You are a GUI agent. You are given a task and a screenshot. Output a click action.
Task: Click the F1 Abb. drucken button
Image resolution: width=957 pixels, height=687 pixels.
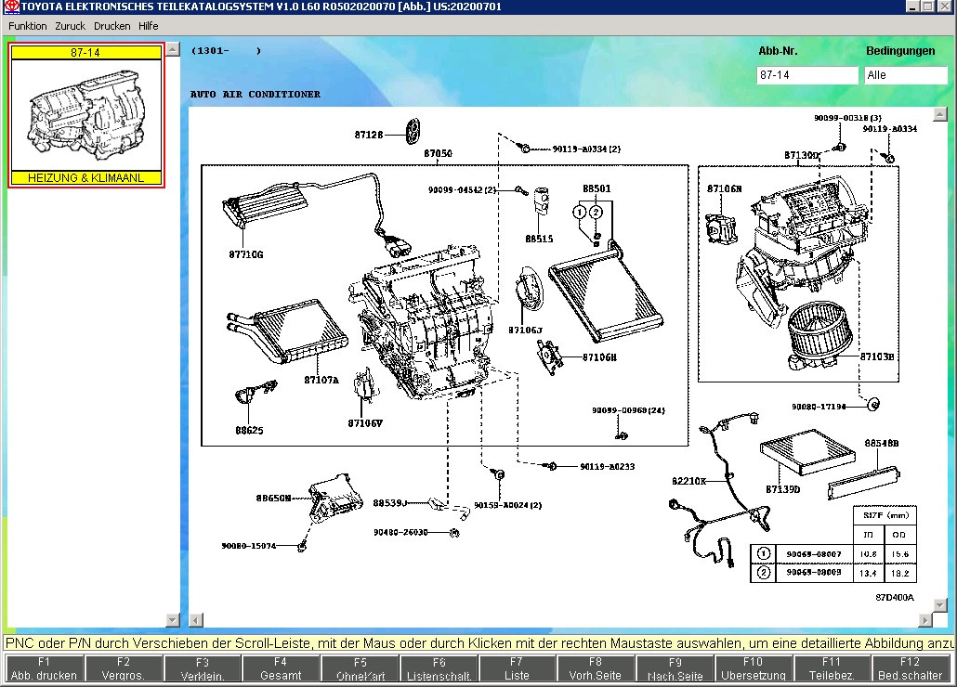coord(44,668)
